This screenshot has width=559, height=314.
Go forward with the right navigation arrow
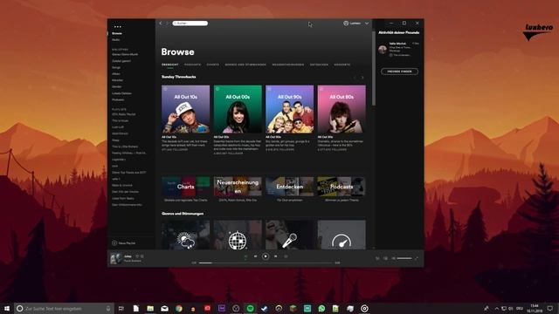[x=167, y=24]
